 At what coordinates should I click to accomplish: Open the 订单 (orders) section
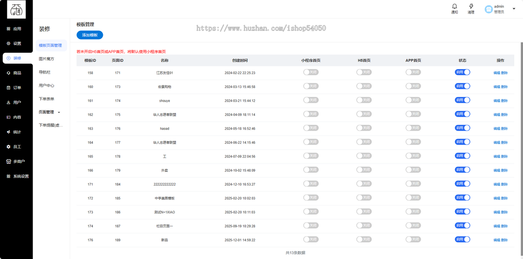pos(17,87)
